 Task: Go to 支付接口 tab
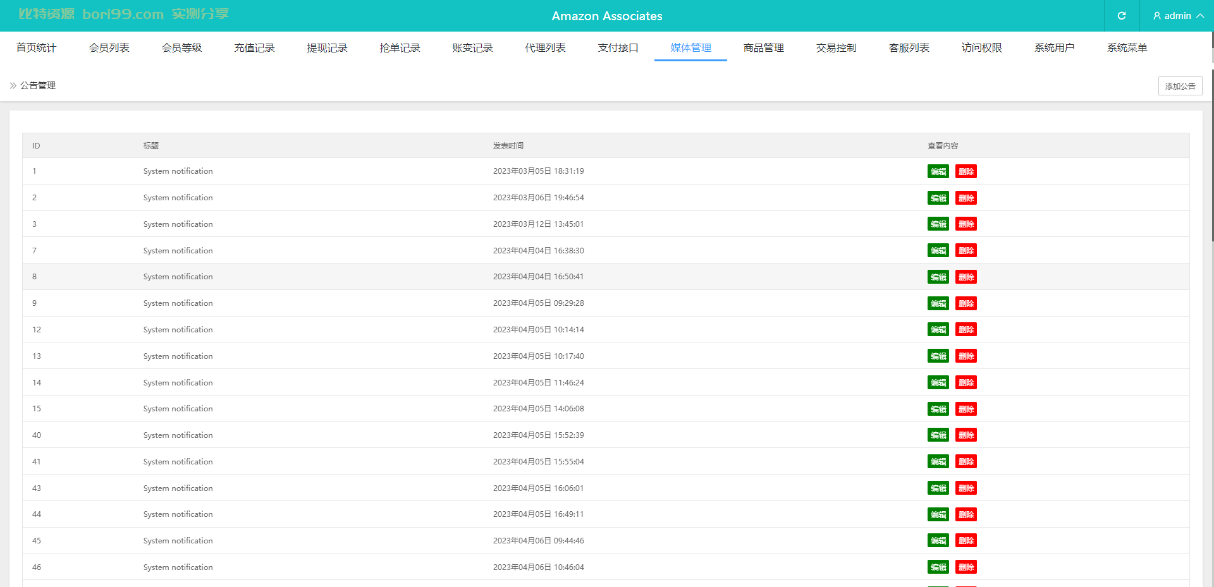click(618, 48)
